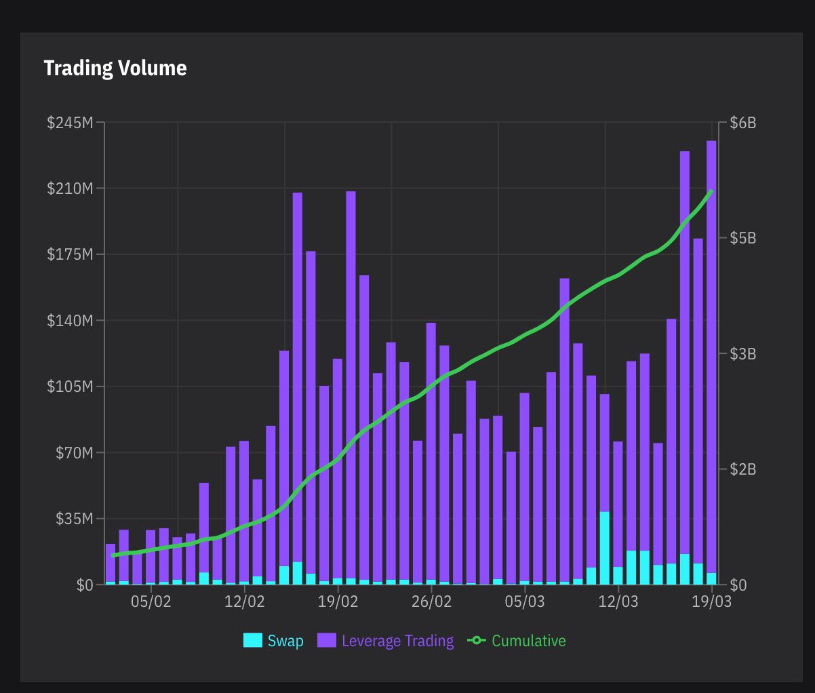
Task: Click the green Cumulative legend line marker
Action: tap(477, 641)
